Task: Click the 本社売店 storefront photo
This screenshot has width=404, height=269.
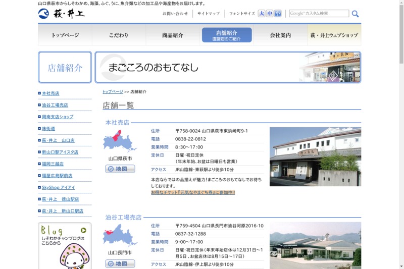Action: [315, 156]
